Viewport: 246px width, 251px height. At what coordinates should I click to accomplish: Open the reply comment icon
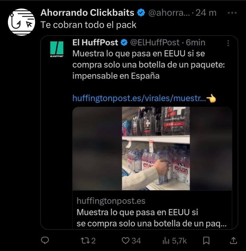click(x=45, y=241)
